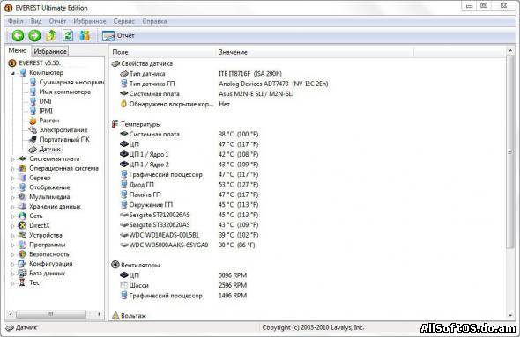This screenshot has height=337, width=520.
Task: Click the vertical scrollbar down arrow
Action: click(510, 316)
